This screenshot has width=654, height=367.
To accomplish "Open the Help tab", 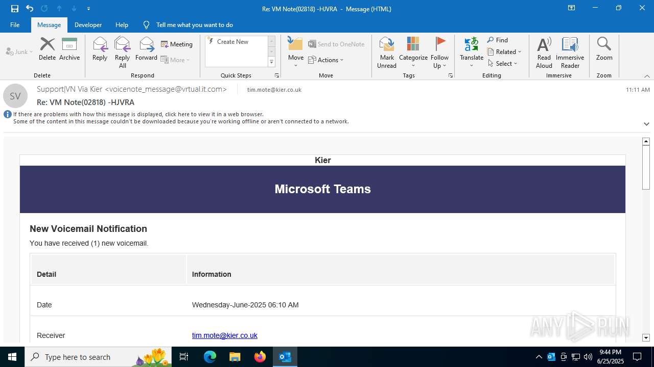I will point(122,25).
